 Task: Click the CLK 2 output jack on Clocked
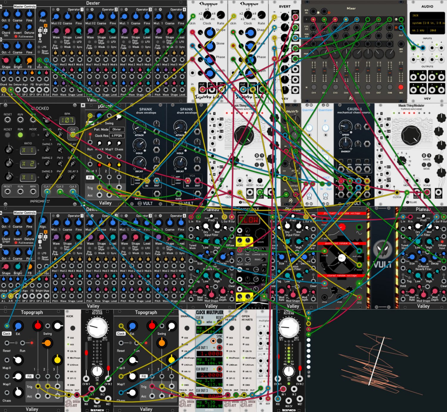coord(60,192)
